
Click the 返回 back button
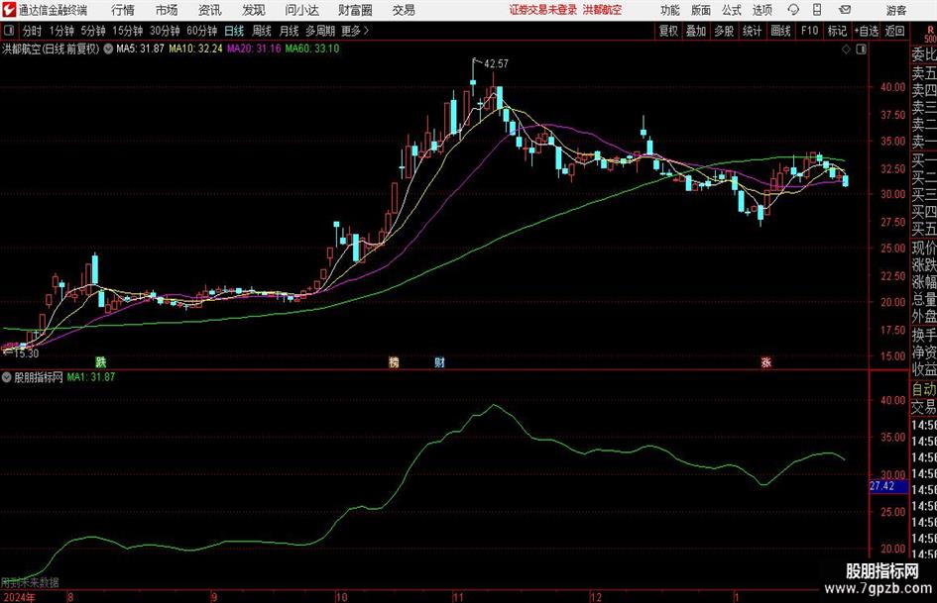(x=894, y=31)
